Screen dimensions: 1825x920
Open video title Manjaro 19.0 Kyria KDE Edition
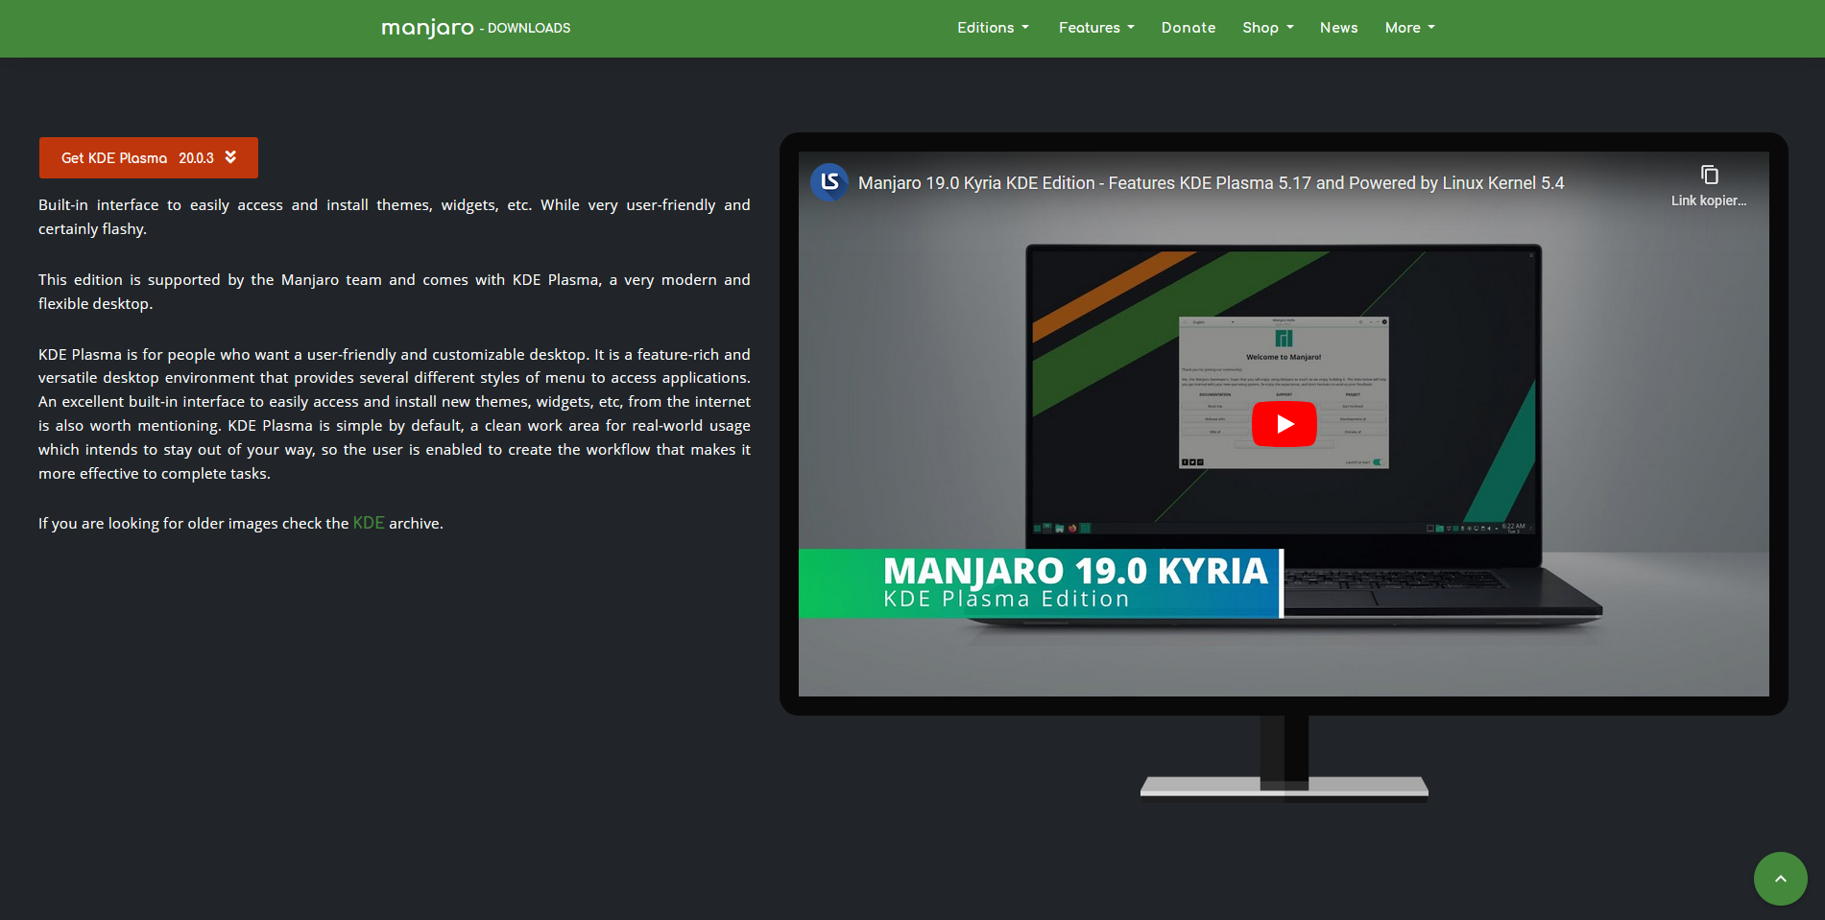1211,183
